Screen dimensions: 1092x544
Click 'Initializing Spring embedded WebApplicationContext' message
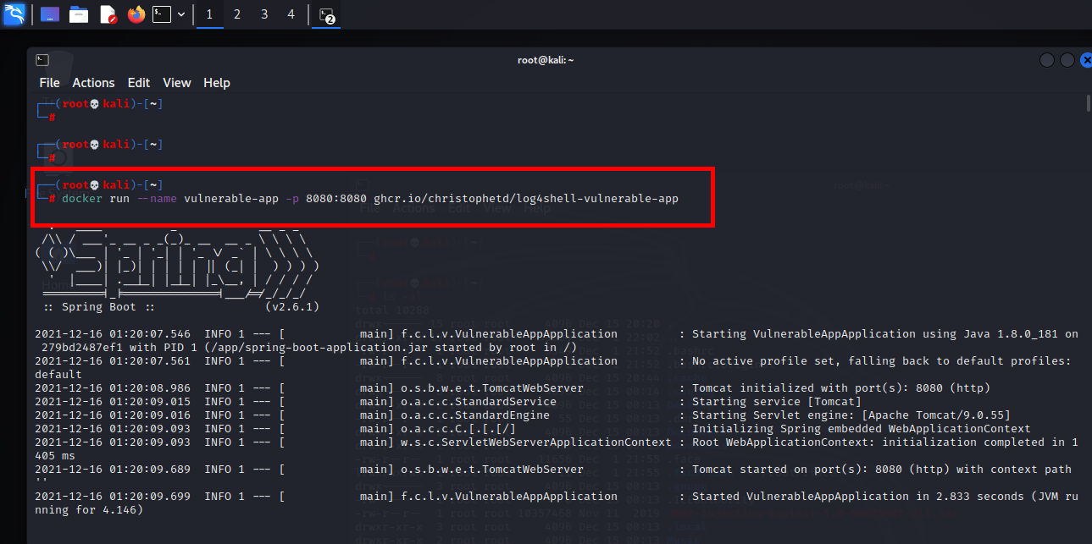tap(862, 429)
